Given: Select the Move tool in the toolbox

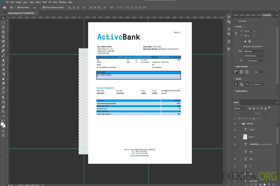Looking at the screenshot, I should (x=3, y=18).
